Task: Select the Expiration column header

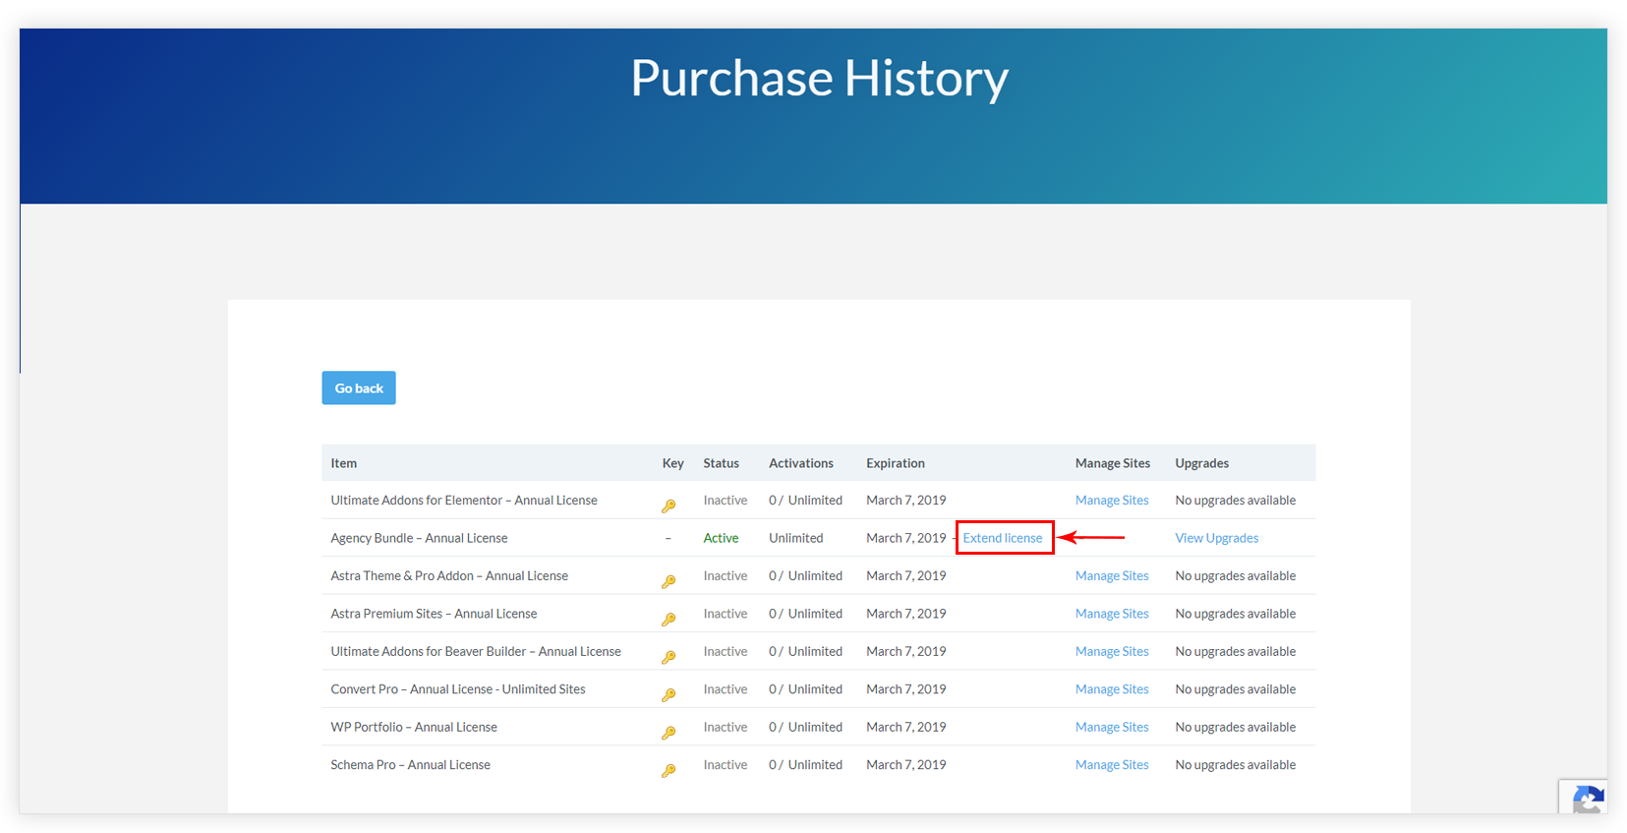Action: click(895, 463)
